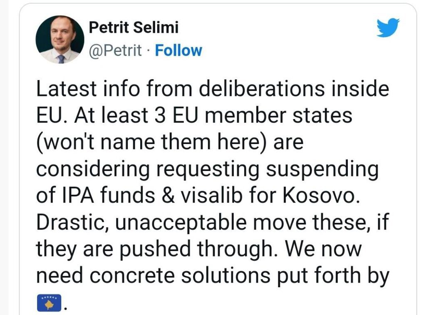Image resolution: width=426 pixels, height=315 pixels.
Task: Click the word "Drastic," in the tweet
Action: 72,223
